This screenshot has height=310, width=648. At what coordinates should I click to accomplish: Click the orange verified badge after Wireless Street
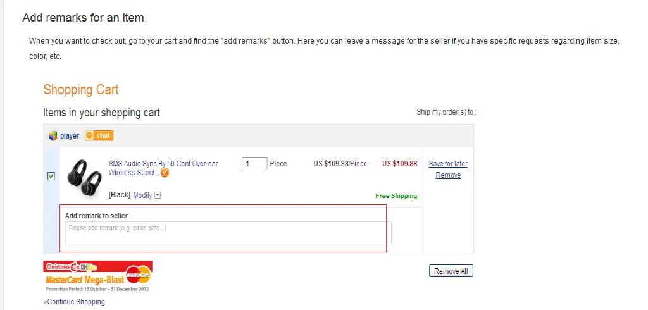pyautogui.click(x=165, y=173)
